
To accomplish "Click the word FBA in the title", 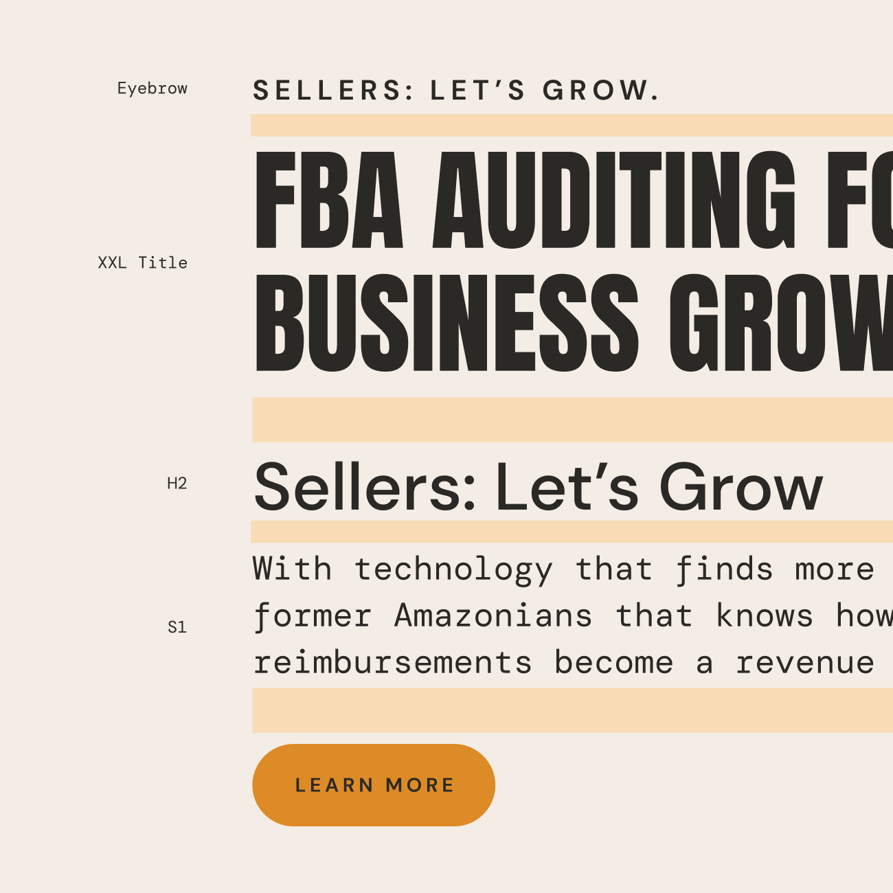I will tap(328, 201).
